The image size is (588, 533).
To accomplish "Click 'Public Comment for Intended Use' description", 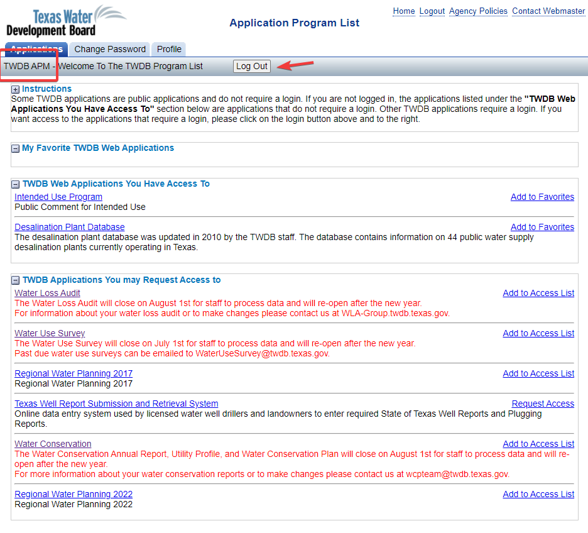I will [x=80, y=207].
